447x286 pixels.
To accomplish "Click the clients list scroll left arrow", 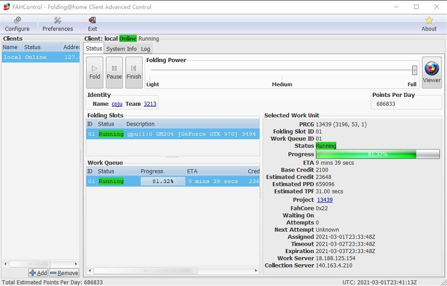I will pyautogui.click(x=6, y=264).
